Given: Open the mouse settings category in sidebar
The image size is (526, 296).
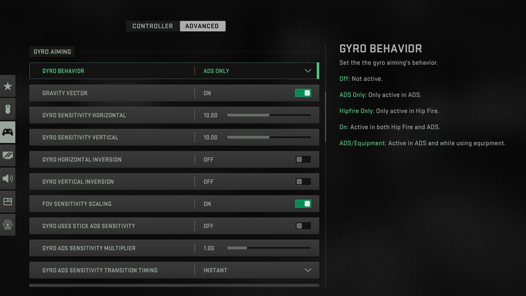Looking at the screenshot, I should [8, 109].
